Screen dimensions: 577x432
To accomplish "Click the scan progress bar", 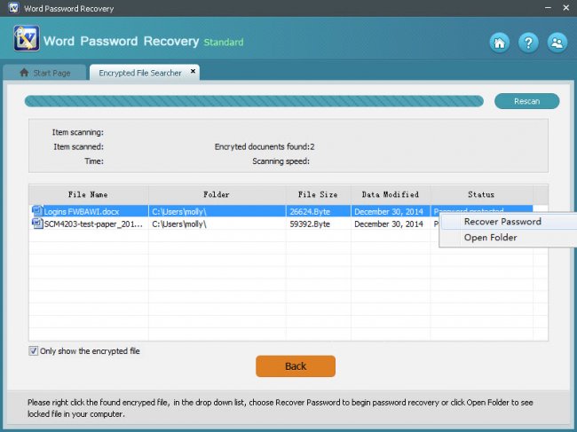I will click(254, 101).
